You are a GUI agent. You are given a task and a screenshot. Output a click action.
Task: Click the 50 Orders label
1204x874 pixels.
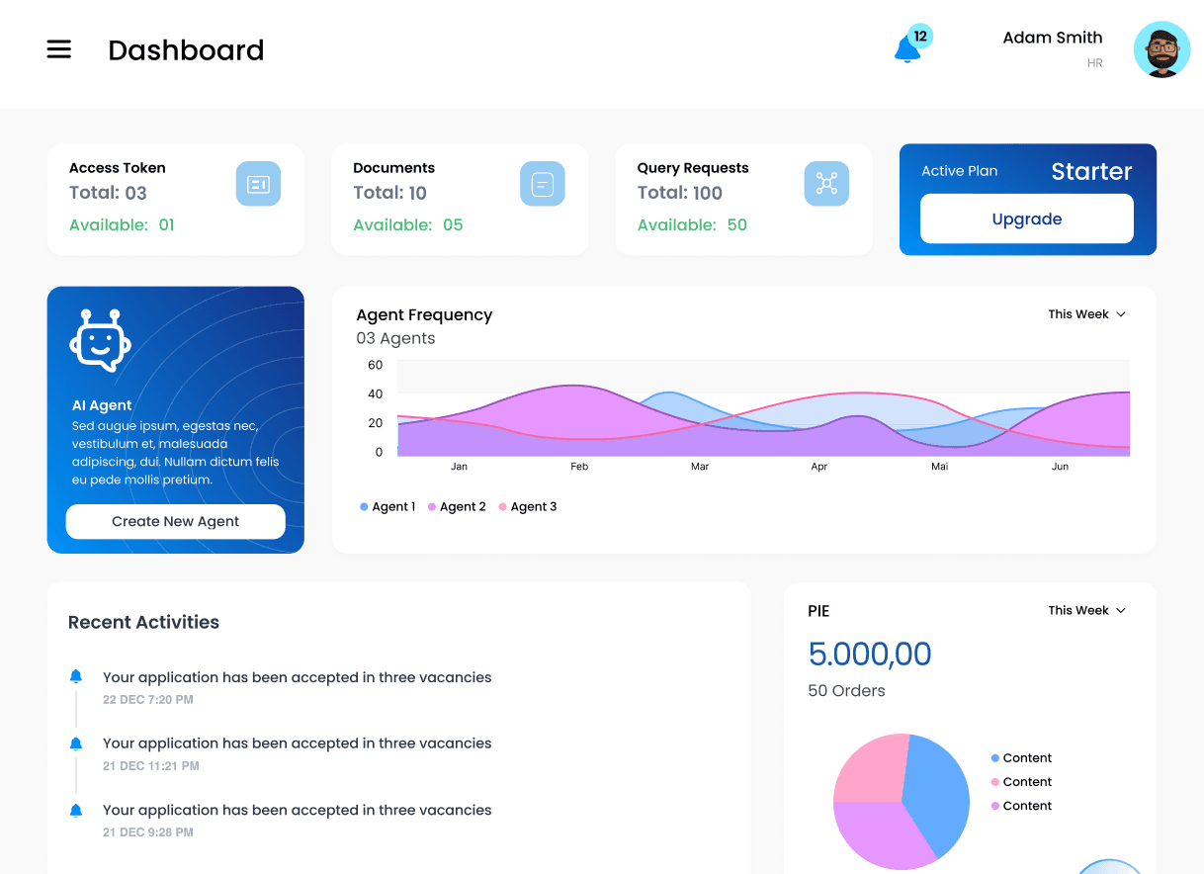click(846, 690)
